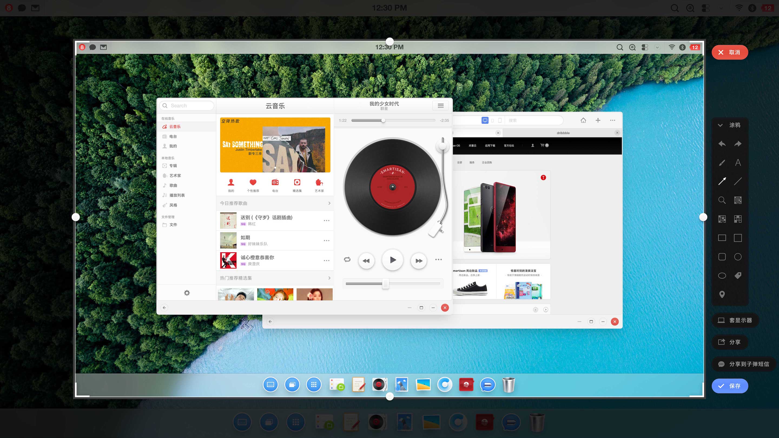Open more options for song 如期
Viewport: 779px width, 438px height.
click(326, 241)
